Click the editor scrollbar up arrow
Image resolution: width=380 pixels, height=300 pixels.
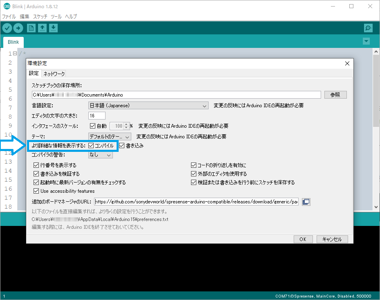tap(376, 52)
